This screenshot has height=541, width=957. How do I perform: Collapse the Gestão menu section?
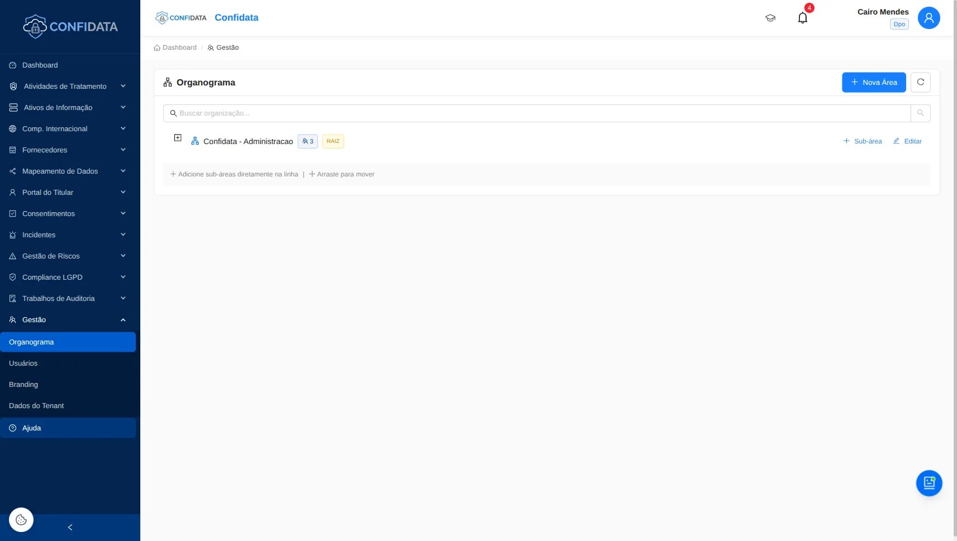[x=67, y=319]
